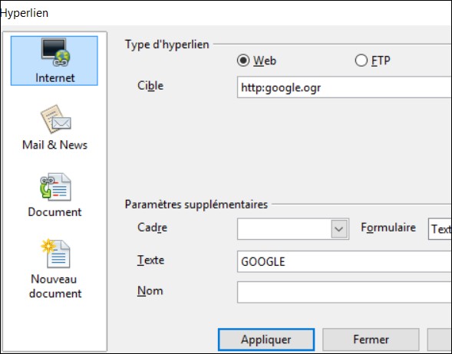Open the Formulaire dropdown showing Text

pos(440,229)
